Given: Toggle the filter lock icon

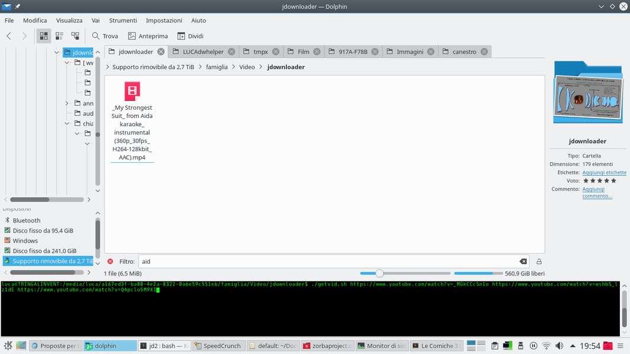Looking at the screenshot, I should pyautogui.click(x=538, y=261).
